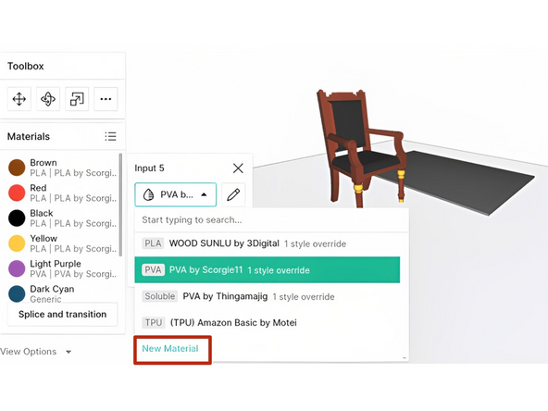Click the Input 5 title

[149, 168]
